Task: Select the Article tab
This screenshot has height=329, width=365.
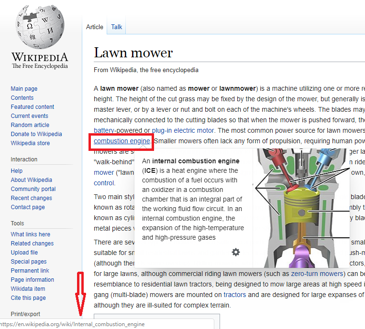Action: point(95,27)
